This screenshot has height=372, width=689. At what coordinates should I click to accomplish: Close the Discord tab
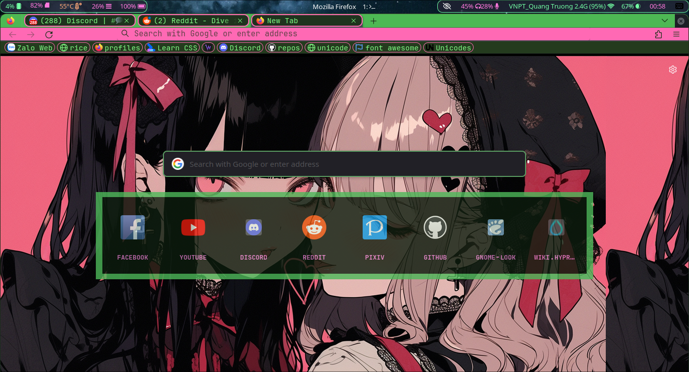point(127,21)
